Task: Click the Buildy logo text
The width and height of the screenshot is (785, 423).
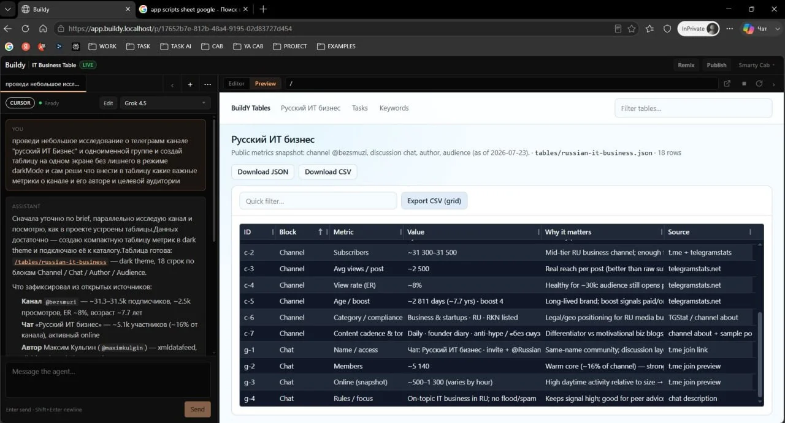Action: tap(15, 65)
